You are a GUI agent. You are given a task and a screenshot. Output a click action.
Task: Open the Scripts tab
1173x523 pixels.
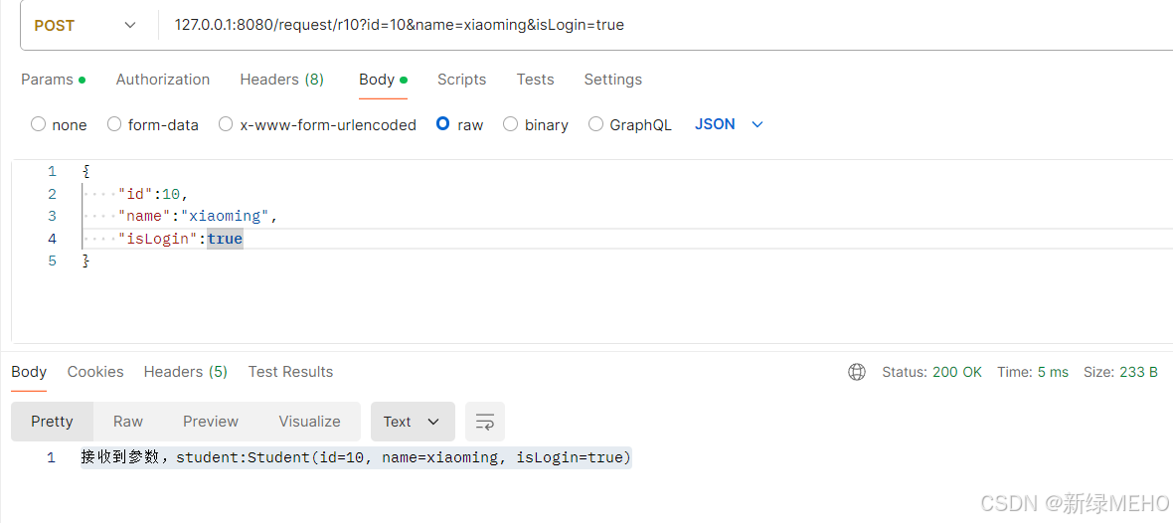click(x=461, y=80)
